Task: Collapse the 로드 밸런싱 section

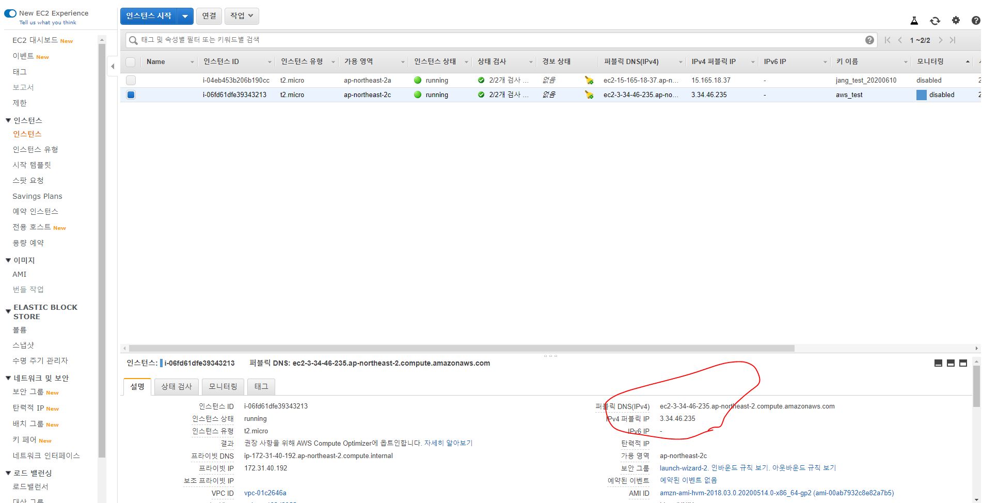Action: coord(8,473)
